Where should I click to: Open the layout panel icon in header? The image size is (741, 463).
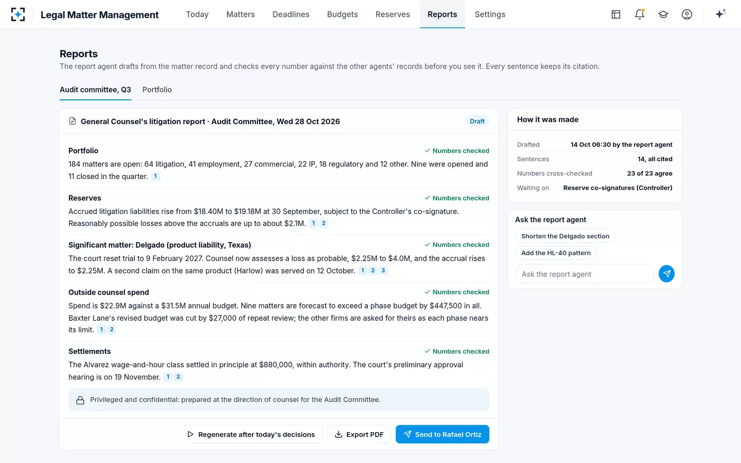click(616, 14)
